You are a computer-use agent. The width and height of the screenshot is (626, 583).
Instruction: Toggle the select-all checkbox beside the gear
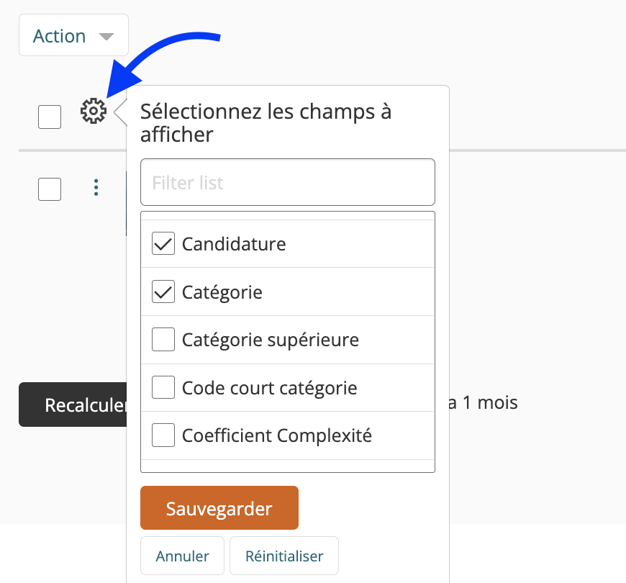click(x=50, y=117)
